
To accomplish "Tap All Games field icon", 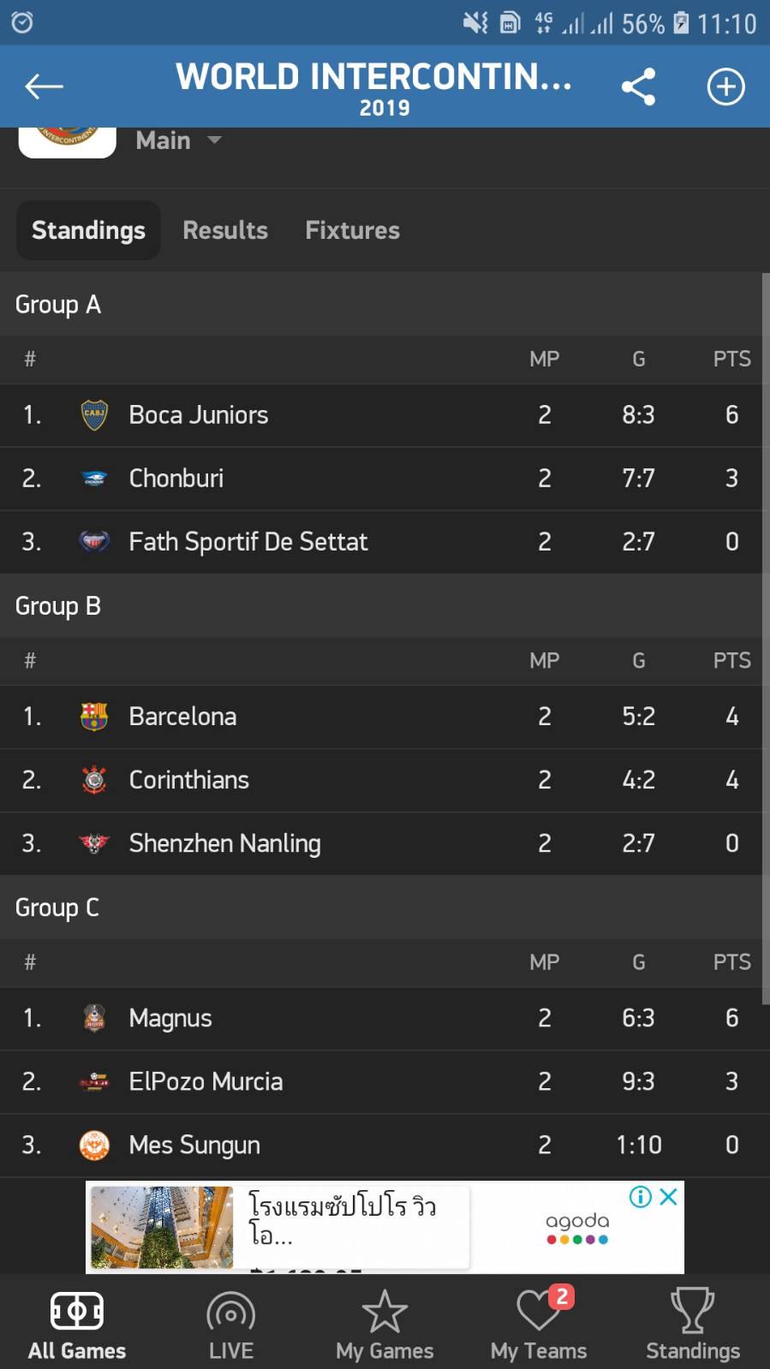I will coord(77,1324).
